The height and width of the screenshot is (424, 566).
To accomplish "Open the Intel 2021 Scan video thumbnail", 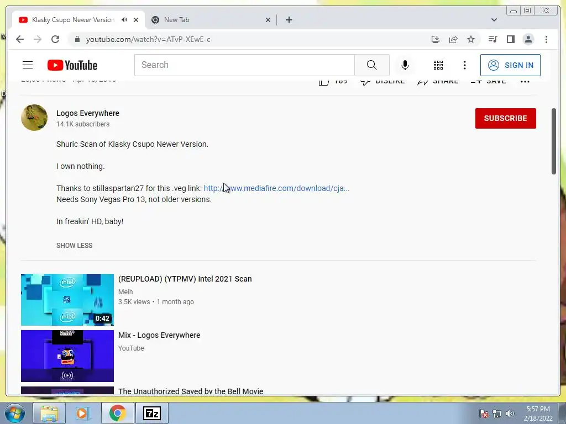I will coord(67,300).
